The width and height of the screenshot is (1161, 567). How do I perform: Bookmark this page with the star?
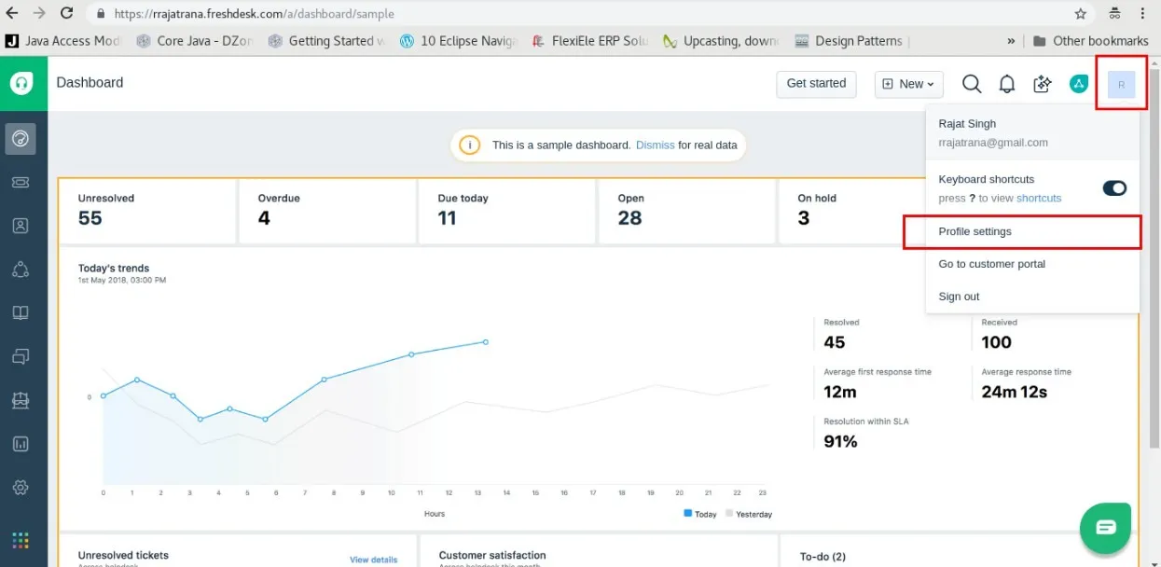(x=1081, y=14)
